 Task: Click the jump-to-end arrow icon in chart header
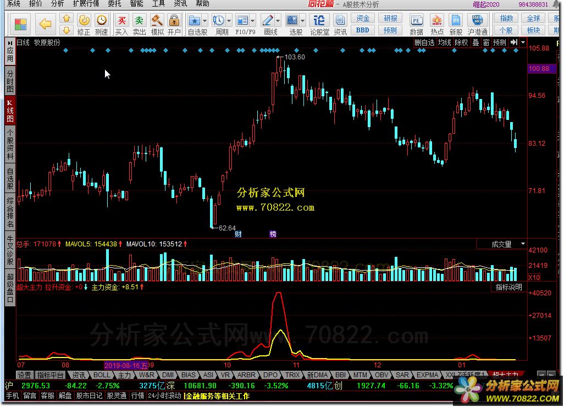514,42
